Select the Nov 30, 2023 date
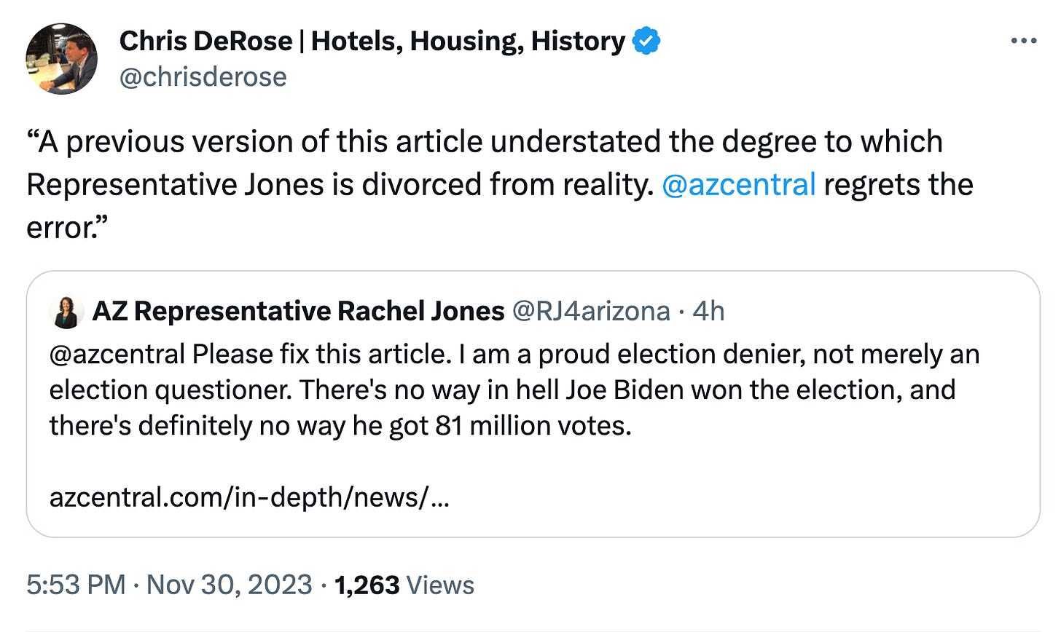Image resolution: width=1061 pixels, height=632 pixels. point(229,585)
